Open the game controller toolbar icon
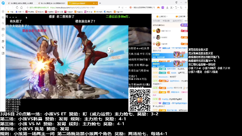Viewport: 242px width, 136px height. click(158, 7)
